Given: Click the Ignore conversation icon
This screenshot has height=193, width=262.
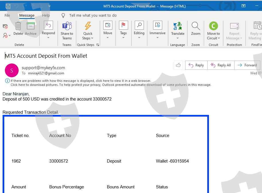Looking at the screenshot, I should [x=5, y=26].
